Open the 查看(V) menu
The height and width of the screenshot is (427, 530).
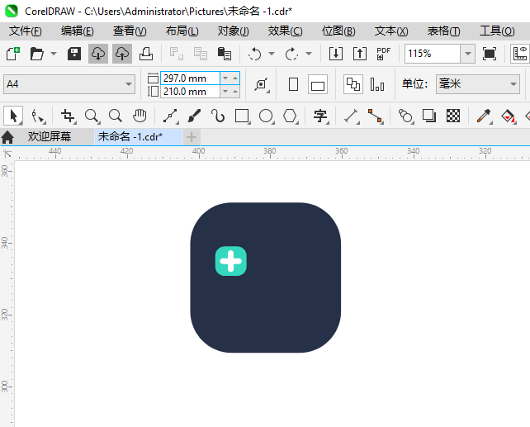click(130, 31)
